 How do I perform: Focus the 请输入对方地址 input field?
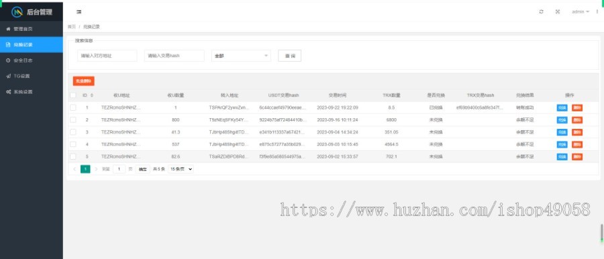(107, 56)
